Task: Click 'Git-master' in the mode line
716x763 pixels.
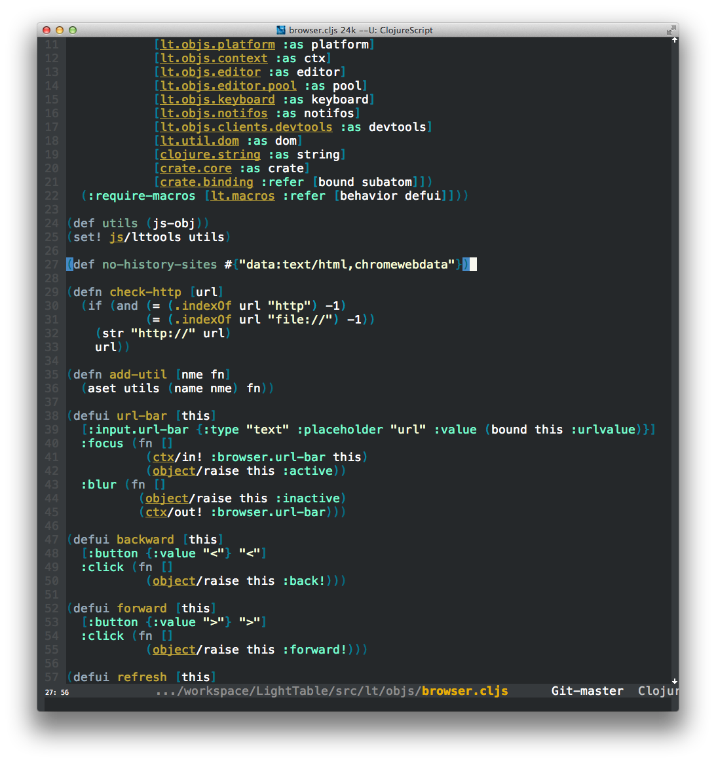Action: click(587, 691)
